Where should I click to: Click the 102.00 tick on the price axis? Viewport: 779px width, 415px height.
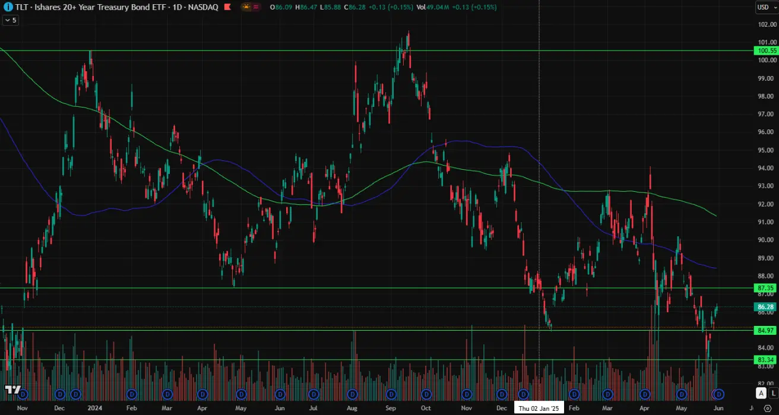pyautogui.click(x=768, y=24)
